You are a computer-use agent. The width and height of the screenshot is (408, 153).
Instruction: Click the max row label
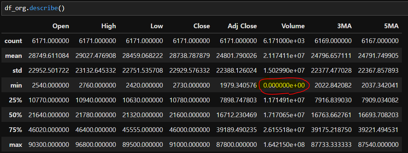[x=16, y=144]
